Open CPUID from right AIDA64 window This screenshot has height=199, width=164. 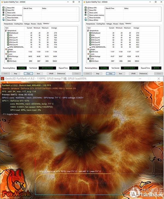pyautogui.click(x=133, y=74)
